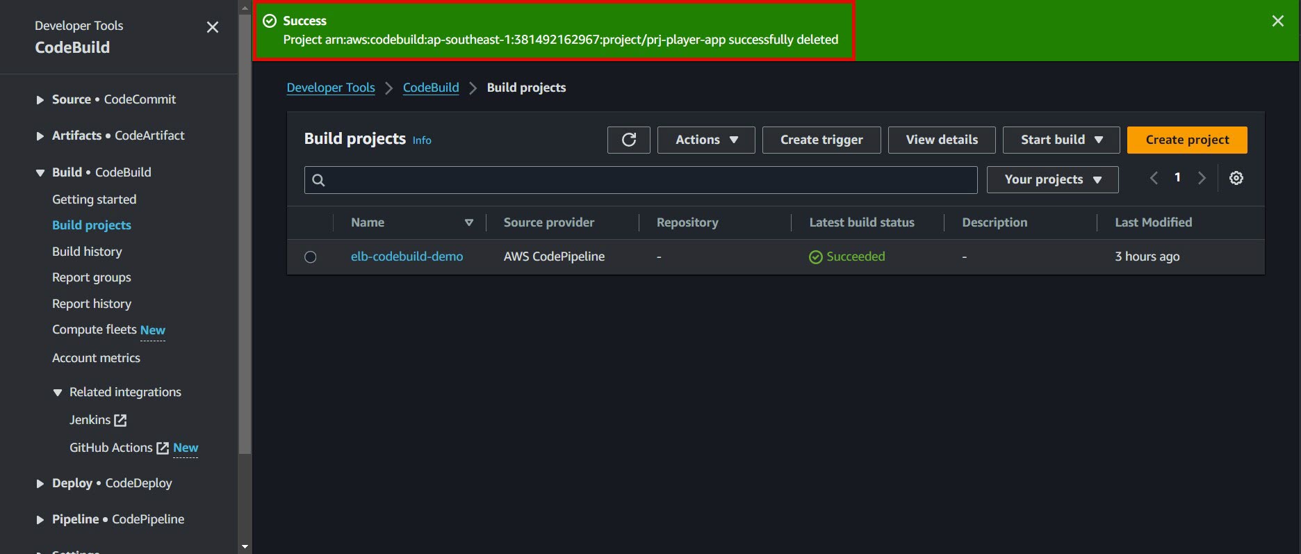Open table preferences gear icon
Screen dimensions: 1301x554
(x=1236, y=178)
